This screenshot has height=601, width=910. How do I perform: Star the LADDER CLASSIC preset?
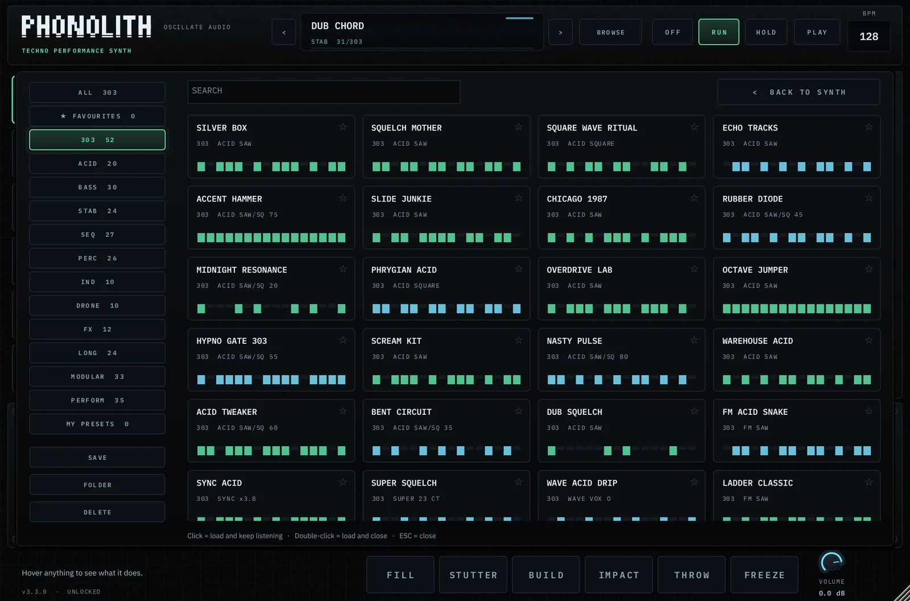[x=869, y=482]
